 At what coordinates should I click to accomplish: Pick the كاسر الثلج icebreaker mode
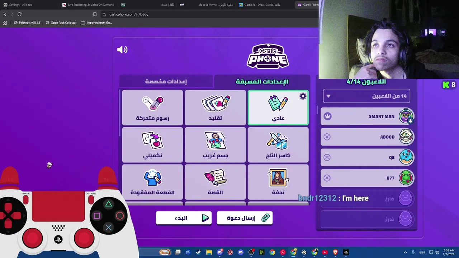click(x=278, y=145)
